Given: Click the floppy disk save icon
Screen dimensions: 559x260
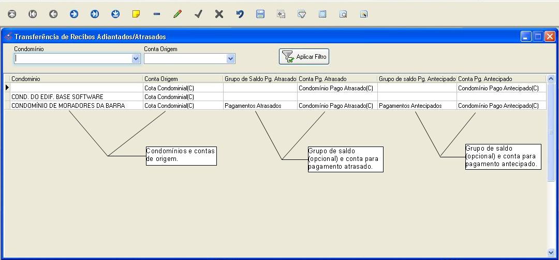Looking at the screenshot, I should click(x=260, y=14).
